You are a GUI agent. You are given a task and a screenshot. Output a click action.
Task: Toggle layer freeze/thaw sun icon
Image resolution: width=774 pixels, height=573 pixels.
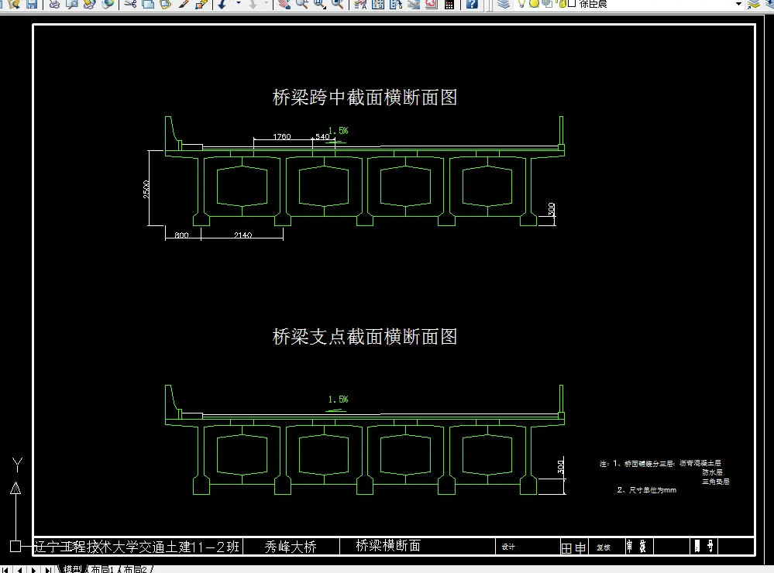click(534, 4)
